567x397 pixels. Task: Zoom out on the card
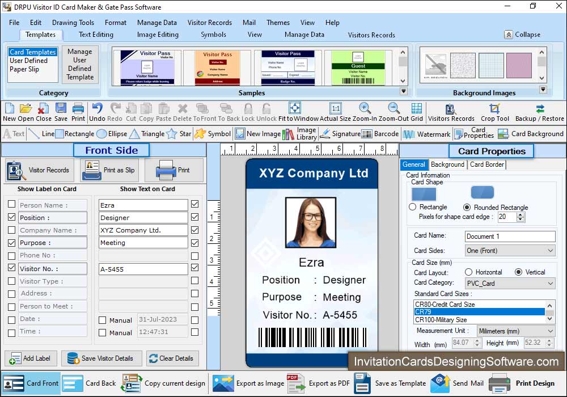393,112
